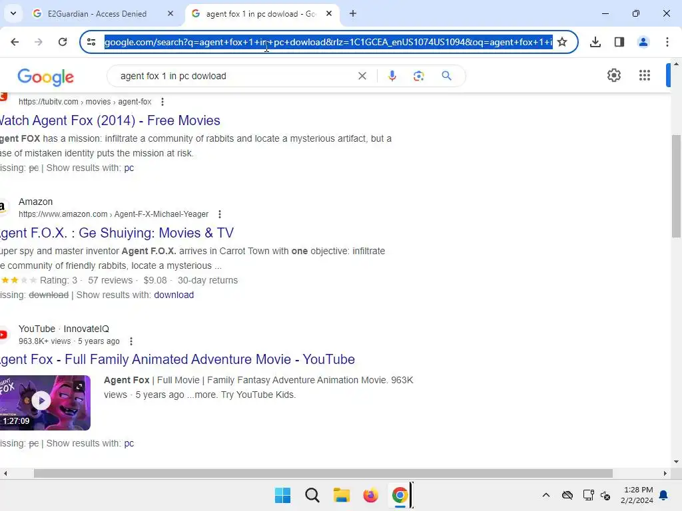682x511 pixels.
Task: Open File Explorer from taskbar
Action: (342, 495)
